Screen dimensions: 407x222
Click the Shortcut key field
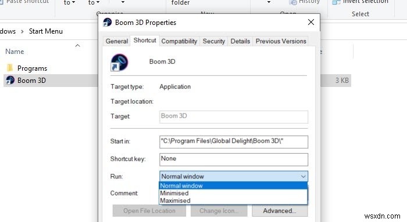click(234, 159)
